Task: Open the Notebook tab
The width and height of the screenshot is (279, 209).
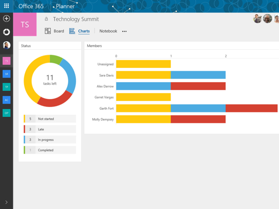Action: [x=108, y=31]
